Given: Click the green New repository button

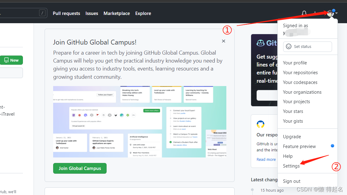Looking at the screenshot, I should tap(11, 60).
